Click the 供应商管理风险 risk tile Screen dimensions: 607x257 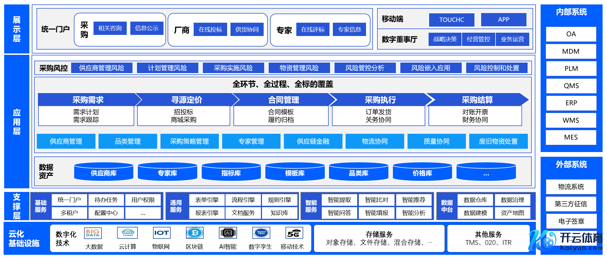tap(102, 68)
